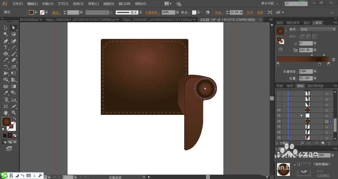Select the Eyedropper tool

(x=6, y=93)
